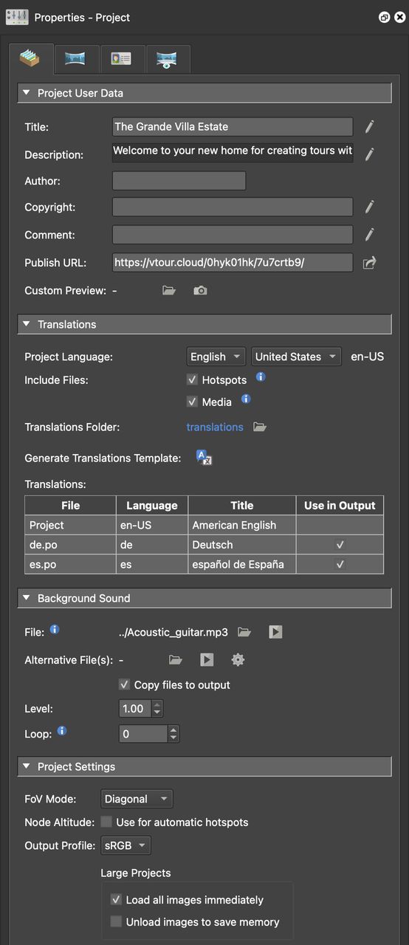This screenshot has width=409, height=945.
Task: Open the Translations Folder browse icon
Action: click(x=260, y=427)
